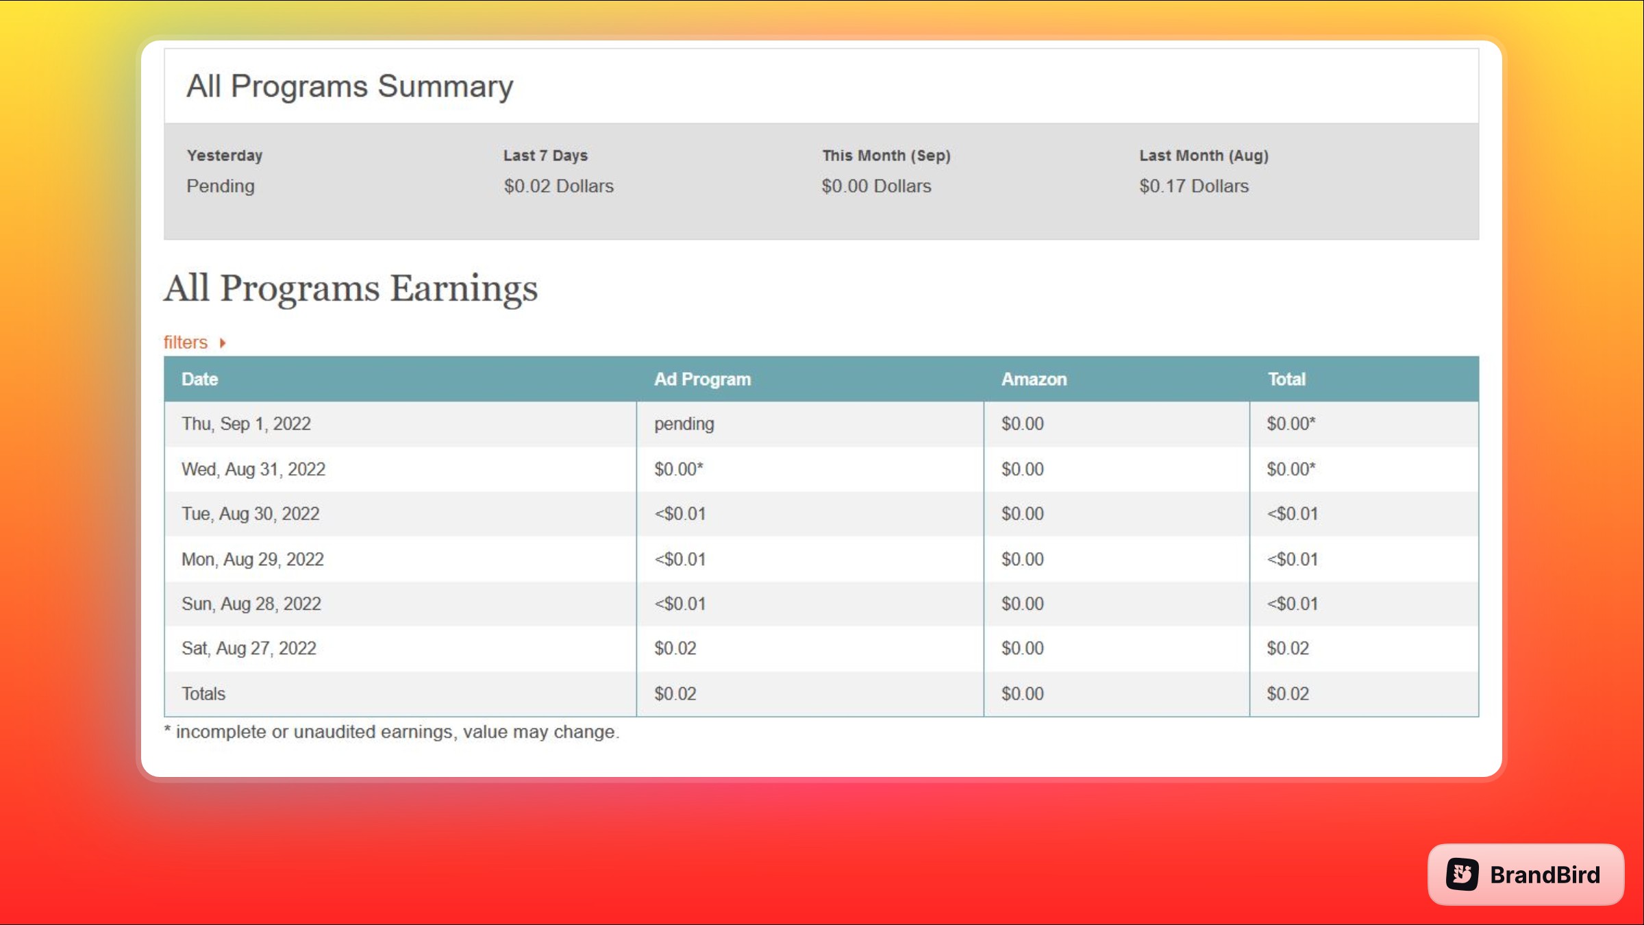Select the Sun, Aug 28, 2022 date cell

click(251, 604)
